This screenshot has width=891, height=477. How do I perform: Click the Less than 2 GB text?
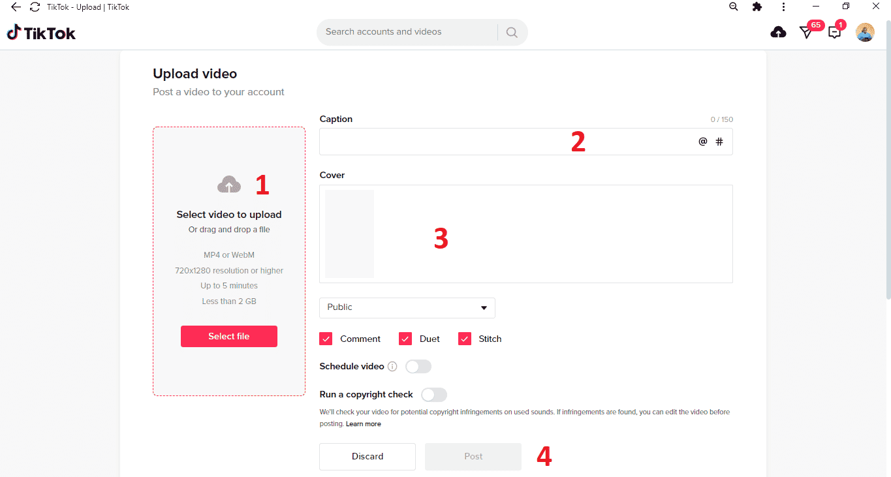(x=229, y=301)
